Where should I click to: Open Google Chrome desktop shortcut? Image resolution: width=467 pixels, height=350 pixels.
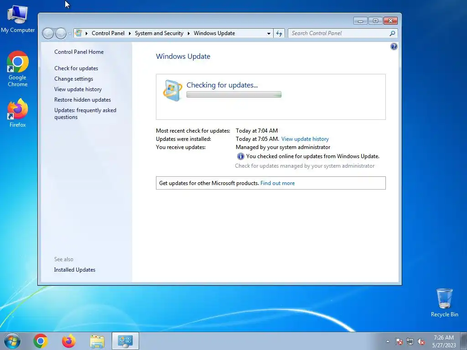pyautogui.click(x=18, y=69)
